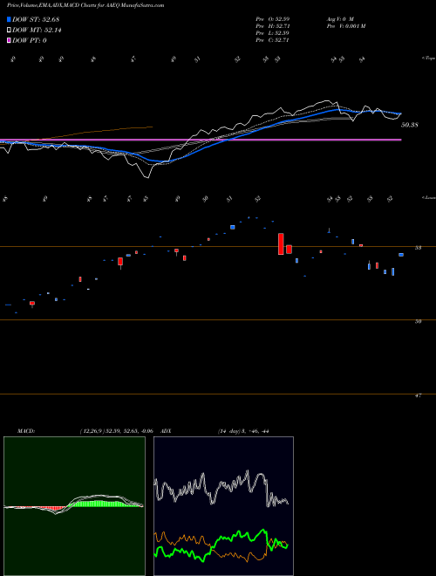This screenshot has width=436, height=576.
Task: Click the '<-Lows' label
Action: point(428,197)
